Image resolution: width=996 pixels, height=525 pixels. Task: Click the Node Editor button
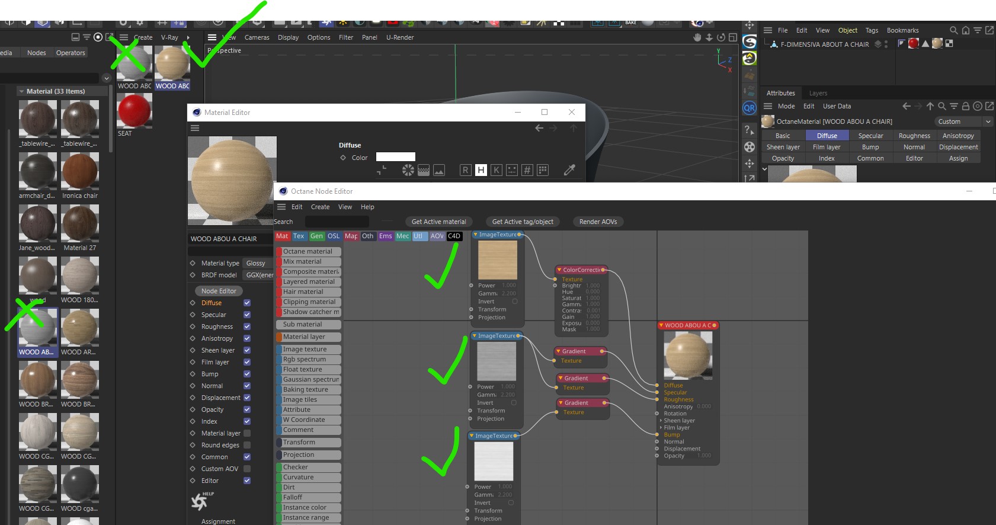(x=219, y=291)
